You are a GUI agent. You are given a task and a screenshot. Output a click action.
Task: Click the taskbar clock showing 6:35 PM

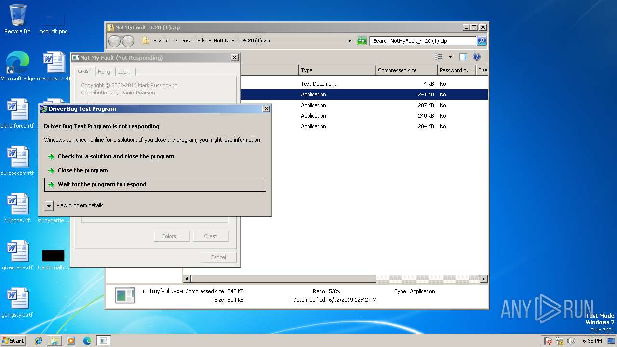tap(592, 341)
